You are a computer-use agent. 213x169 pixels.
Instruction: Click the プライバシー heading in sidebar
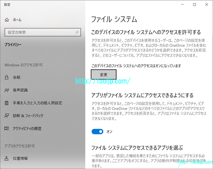pyautogui.click(x=13, y=45)
